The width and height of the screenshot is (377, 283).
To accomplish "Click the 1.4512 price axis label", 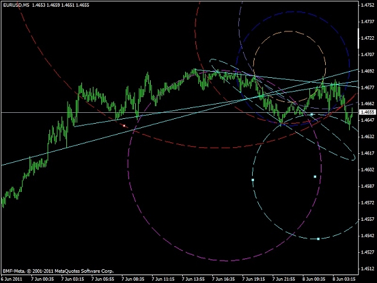I will click(x=367, y=269).
